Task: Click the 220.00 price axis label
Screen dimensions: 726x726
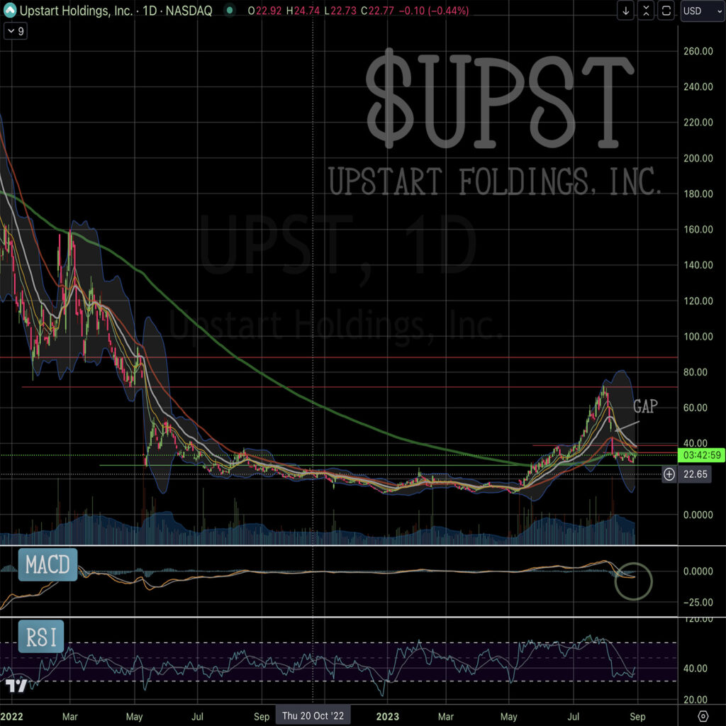Action: click(698, 122)
